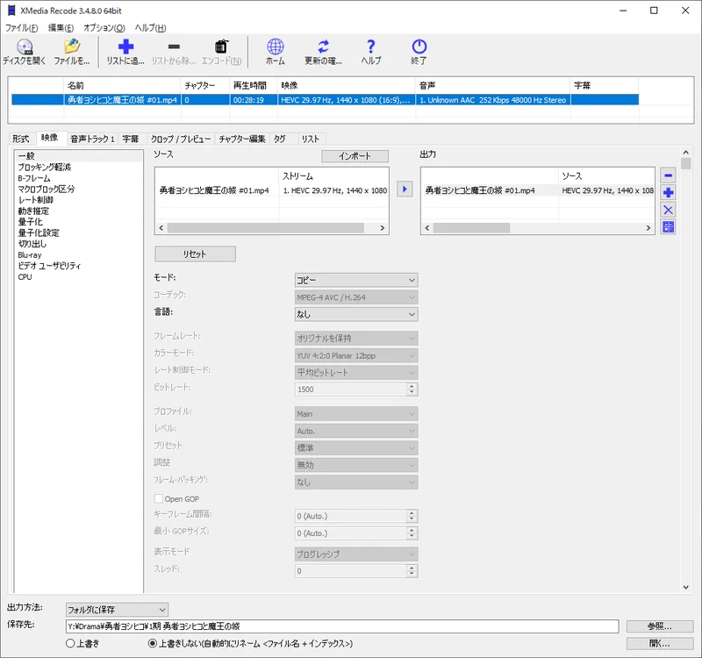Open the Options (オプション) menu
The width and height of the screenshot is (702, 658).
pyautogui.click(x=104, y=27)
